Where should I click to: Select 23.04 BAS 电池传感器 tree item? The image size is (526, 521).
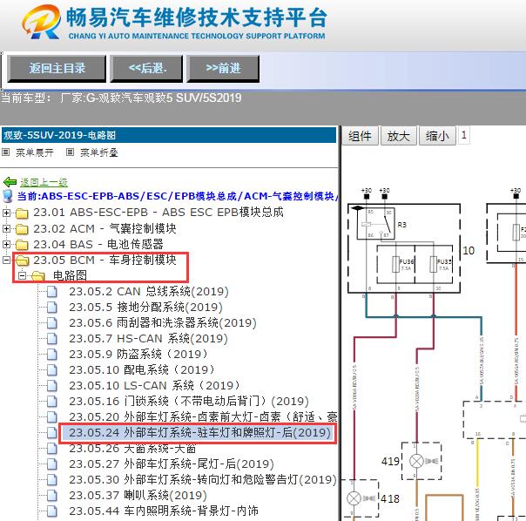(x=98, y=244)
